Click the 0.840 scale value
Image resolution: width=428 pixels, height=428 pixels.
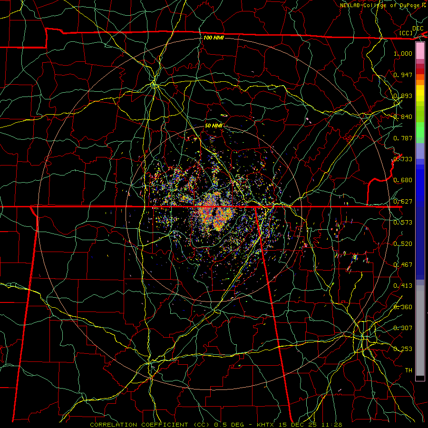[x=403, y=117]
